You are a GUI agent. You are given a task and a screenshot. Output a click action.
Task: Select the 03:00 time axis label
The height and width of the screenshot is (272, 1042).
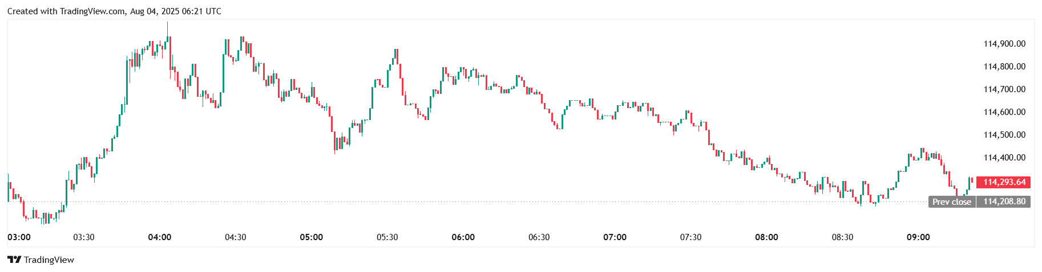pos(19,237)
